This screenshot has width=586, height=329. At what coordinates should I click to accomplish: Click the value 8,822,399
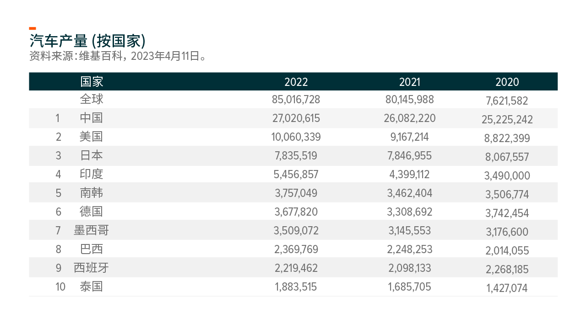pyautogui.click(x=507, y=138)
